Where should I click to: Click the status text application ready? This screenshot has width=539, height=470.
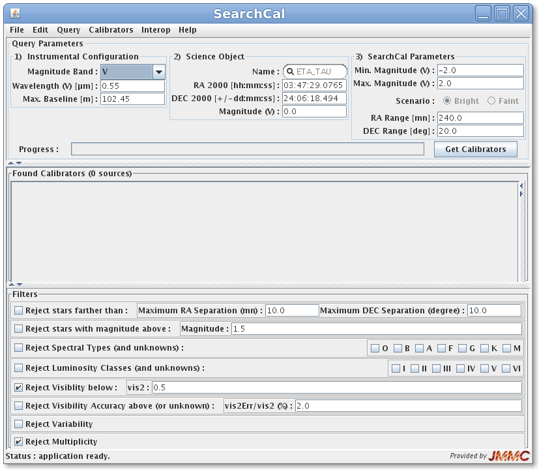[58, 456]
